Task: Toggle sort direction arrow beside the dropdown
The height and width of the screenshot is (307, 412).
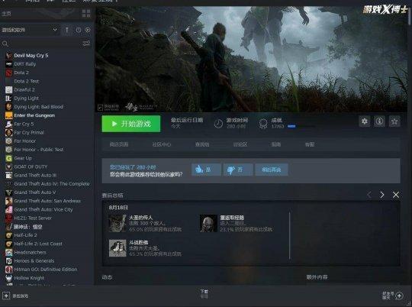Action: tap(66, 30)
